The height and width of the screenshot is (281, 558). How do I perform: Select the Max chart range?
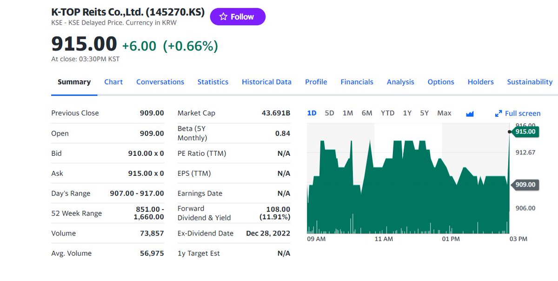[x=444, y=113]
